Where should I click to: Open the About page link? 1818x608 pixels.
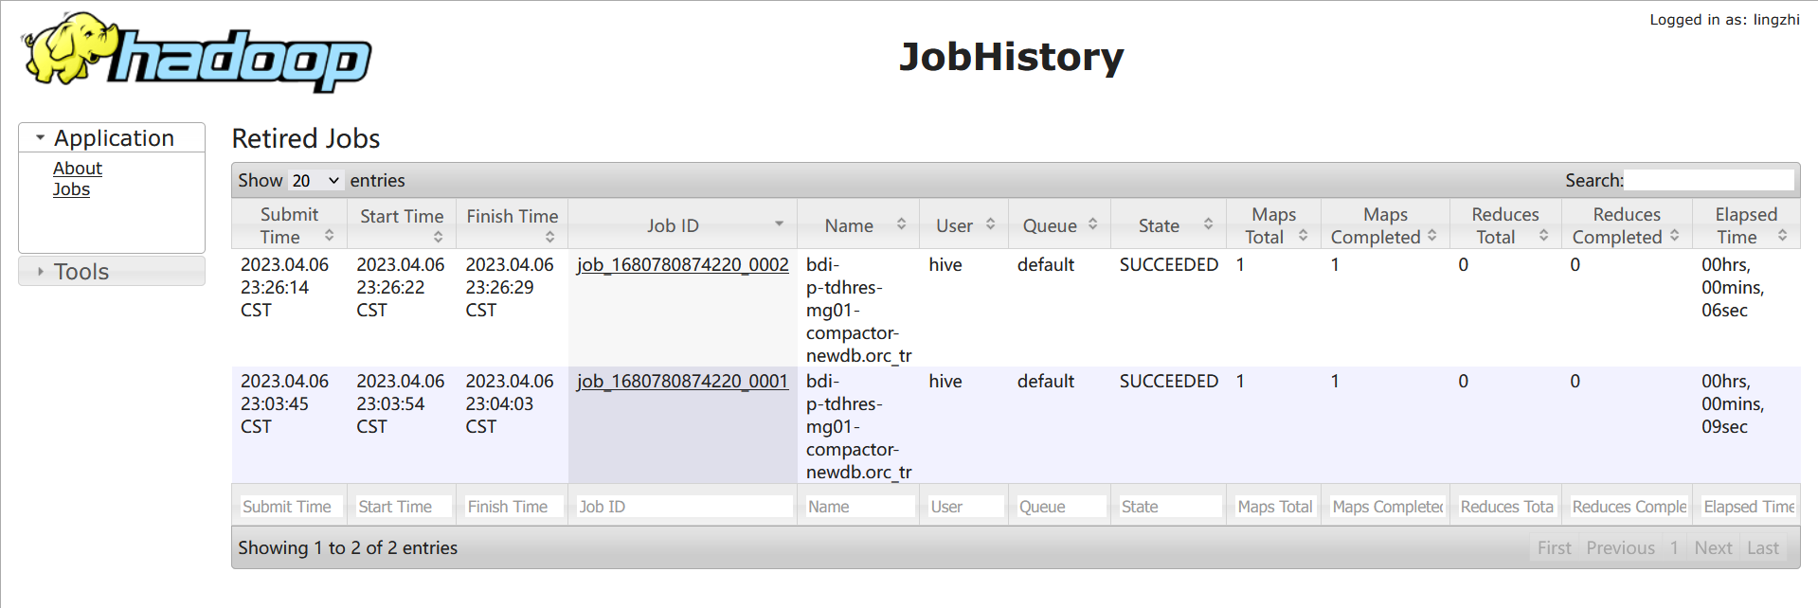[78, 169]
